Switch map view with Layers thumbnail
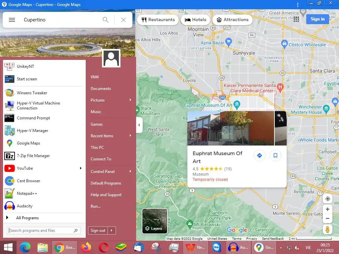Screen dimensions: 339x254 155,221
